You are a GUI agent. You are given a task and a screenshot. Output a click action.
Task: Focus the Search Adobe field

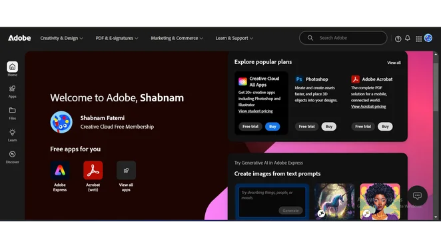coord(343,38)
